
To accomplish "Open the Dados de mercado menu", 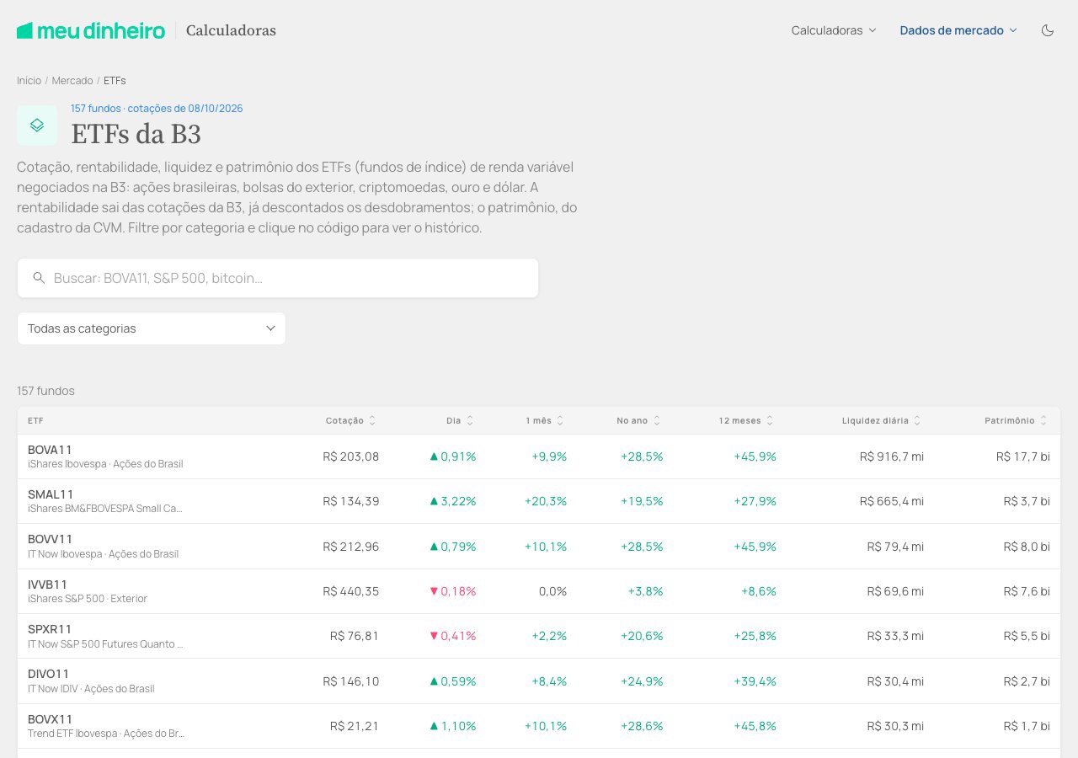I will 958,30.
